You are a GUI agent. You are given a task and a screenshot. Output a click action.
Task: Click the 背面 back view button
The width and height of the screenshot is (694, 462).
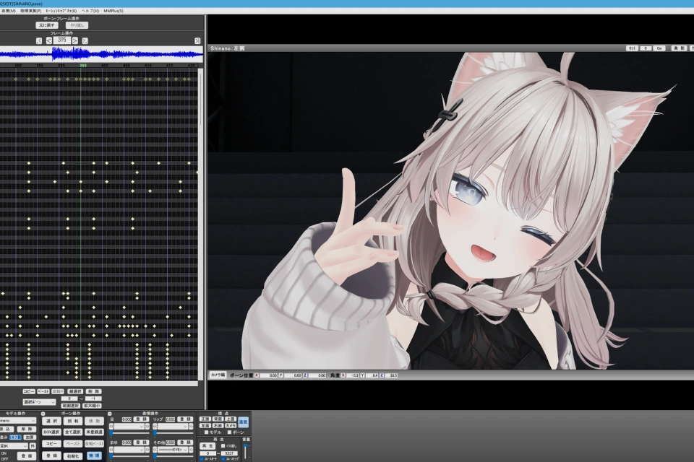coord(218,419)
